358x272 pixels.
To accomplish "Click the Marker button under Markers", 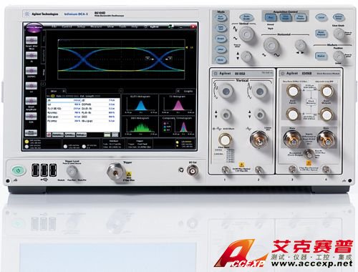I will 321,56.
